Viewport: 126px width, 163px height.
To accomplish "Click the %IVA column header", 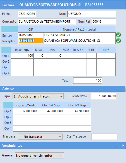I will (39, 50).
